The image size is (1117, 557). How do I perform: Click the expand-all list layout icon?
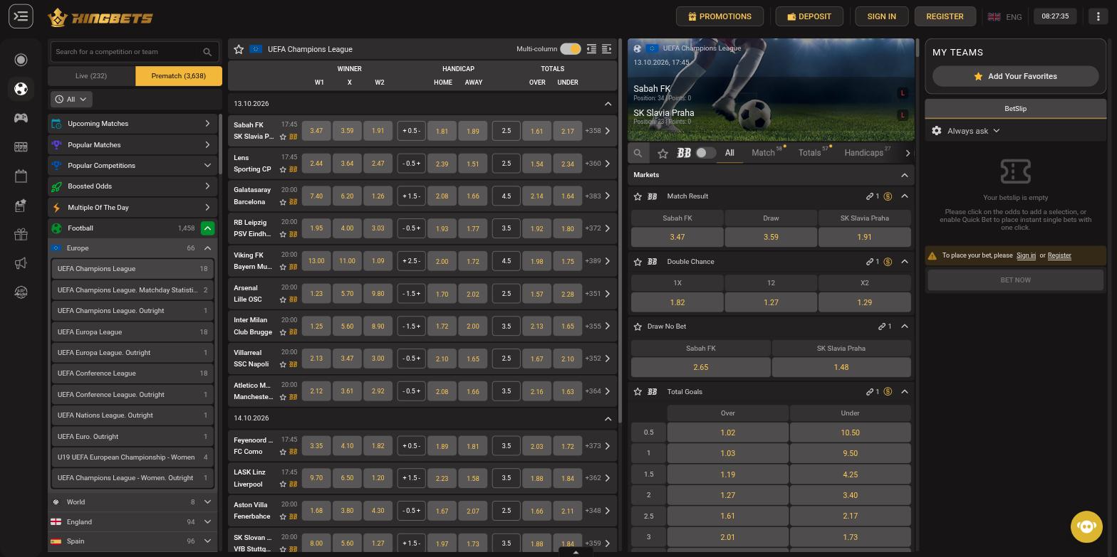(607, 49)
